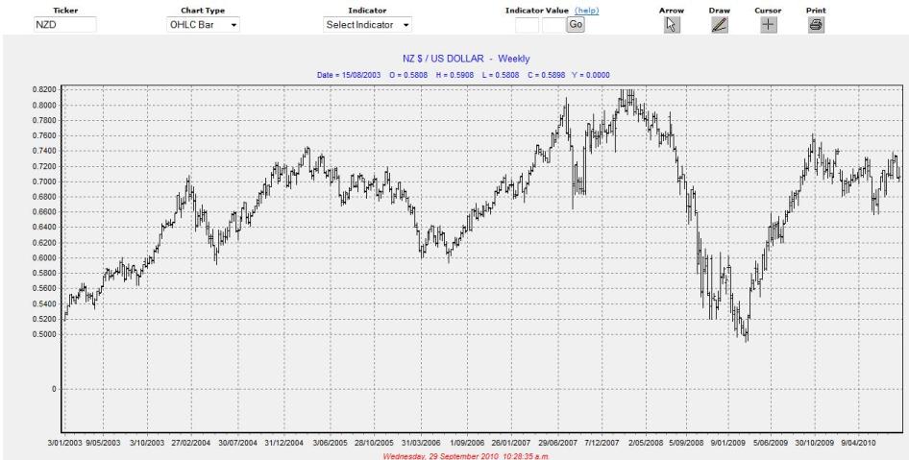Click the 0 label on the price axis
909x460 pixels.
point(55,390)
